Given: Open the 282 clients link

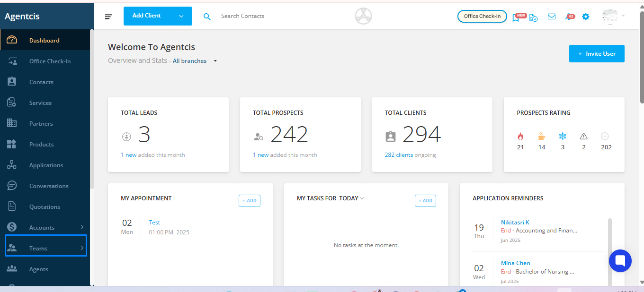Looking at the screenshot, I should point(399,155).
